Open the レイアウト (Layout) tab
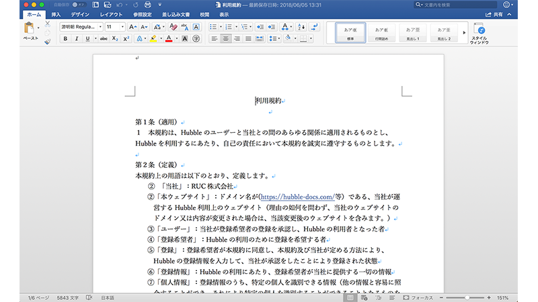The height and width of the screenshot is (302, 538). coord(111,15)
